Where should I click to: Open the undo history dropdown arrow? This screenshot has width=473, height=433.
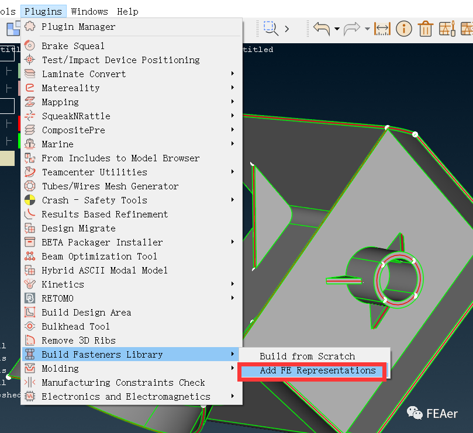click(337, 29)
